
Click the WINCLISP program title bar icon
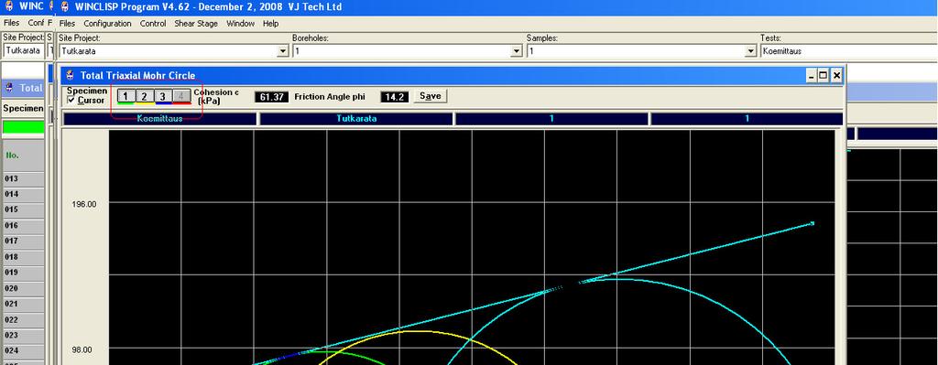pyautogui.click(x=65, y=7)
